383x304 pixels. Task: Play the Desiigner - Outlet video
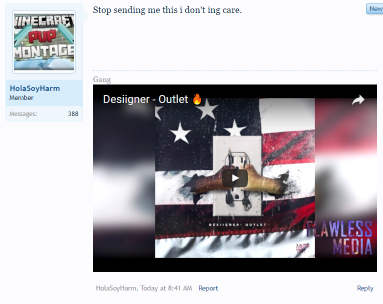[x=234, y=178]
